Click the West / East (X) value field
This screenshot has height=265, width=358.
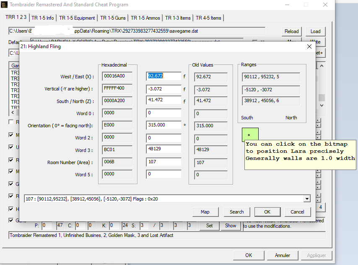(x=164, y=76)
